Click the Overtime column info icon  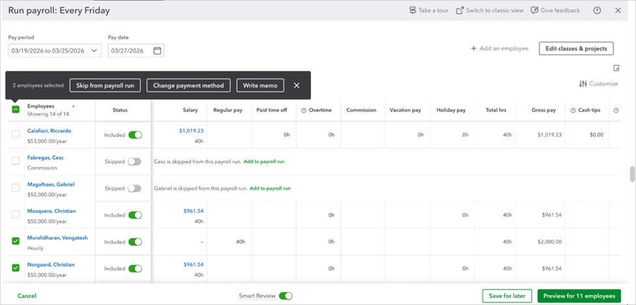pos(304,110)
